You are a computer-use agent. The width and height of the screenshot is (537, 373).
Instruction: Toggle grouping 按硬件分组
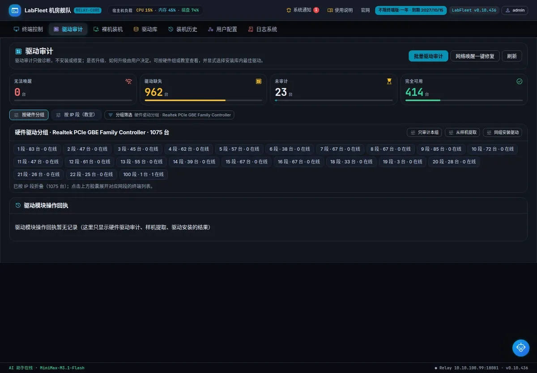tap(29, 115)
